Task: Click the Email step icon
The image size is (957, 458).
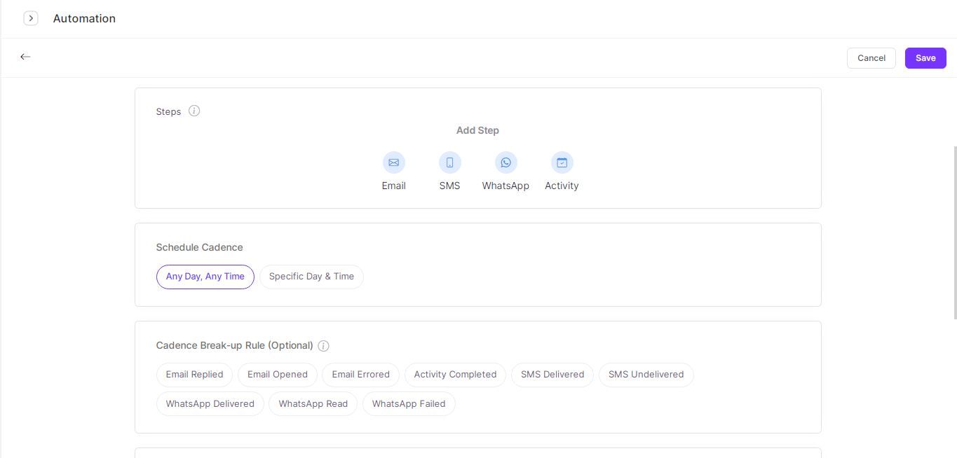Action: tap(393, 162)
